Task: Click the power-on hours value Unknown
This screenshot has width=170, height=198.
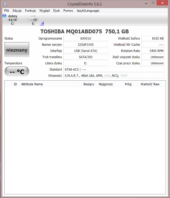Action: (x=153, y=63)
